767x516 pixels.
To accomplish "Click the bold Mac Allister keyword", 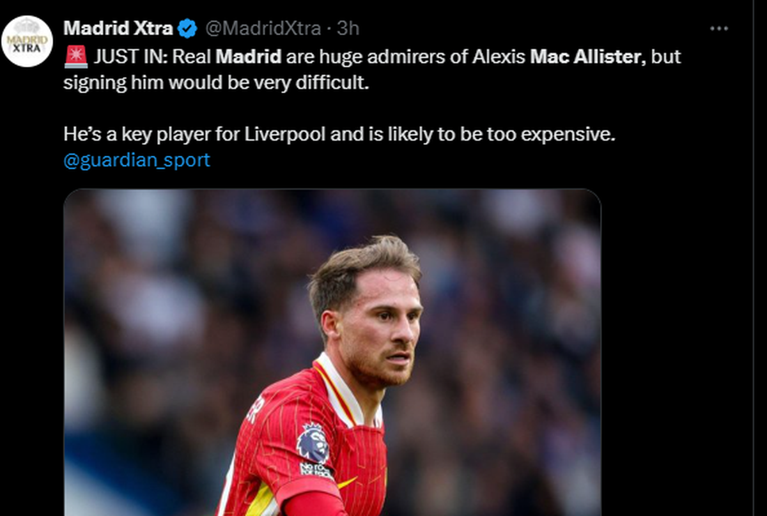I will [585, 56].
